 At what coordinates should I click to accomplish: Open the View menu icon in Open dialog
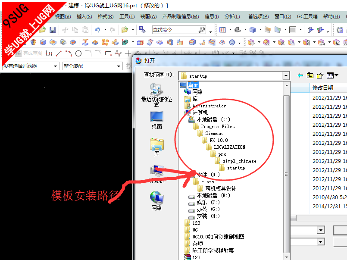332,76
